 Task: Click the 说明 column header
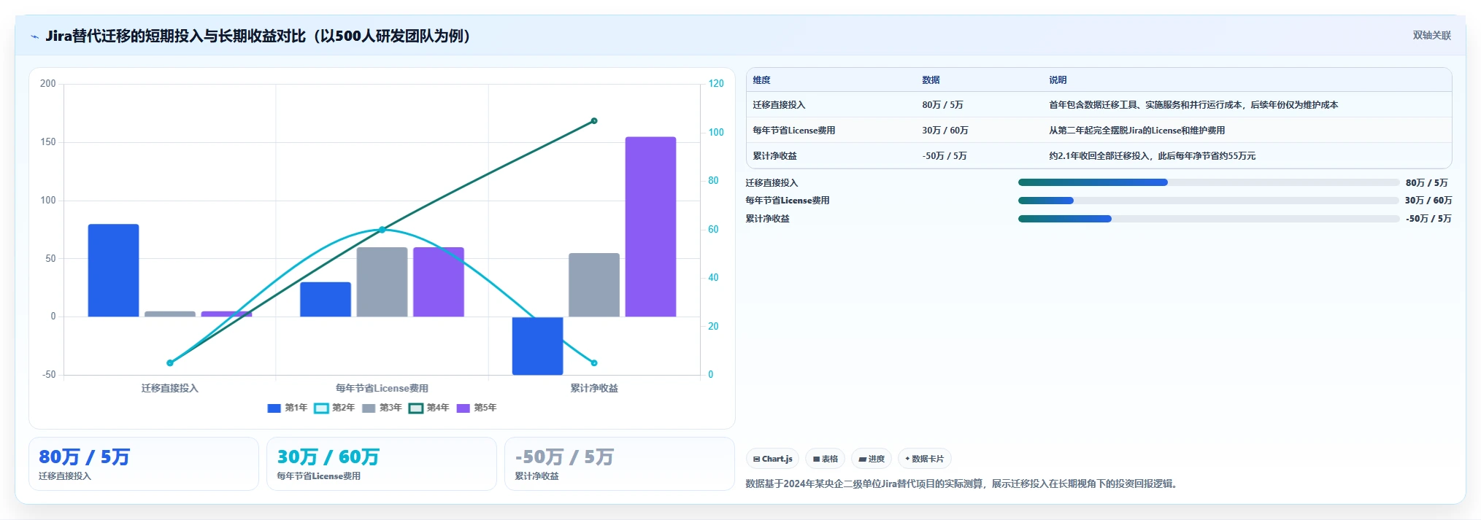[1058, 80]
